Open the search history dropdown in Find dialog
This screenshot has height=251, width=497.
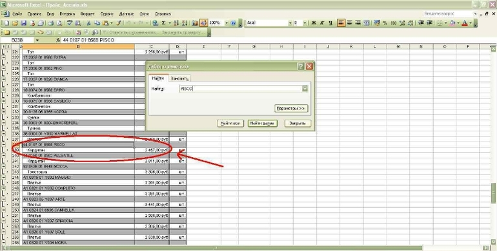pos(305,89)
